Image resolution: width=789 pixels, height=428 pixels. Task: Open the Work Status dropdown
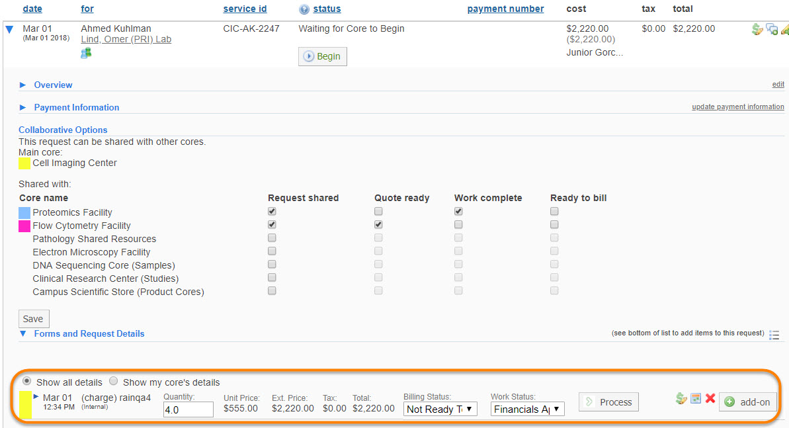[x=527, y=409]
